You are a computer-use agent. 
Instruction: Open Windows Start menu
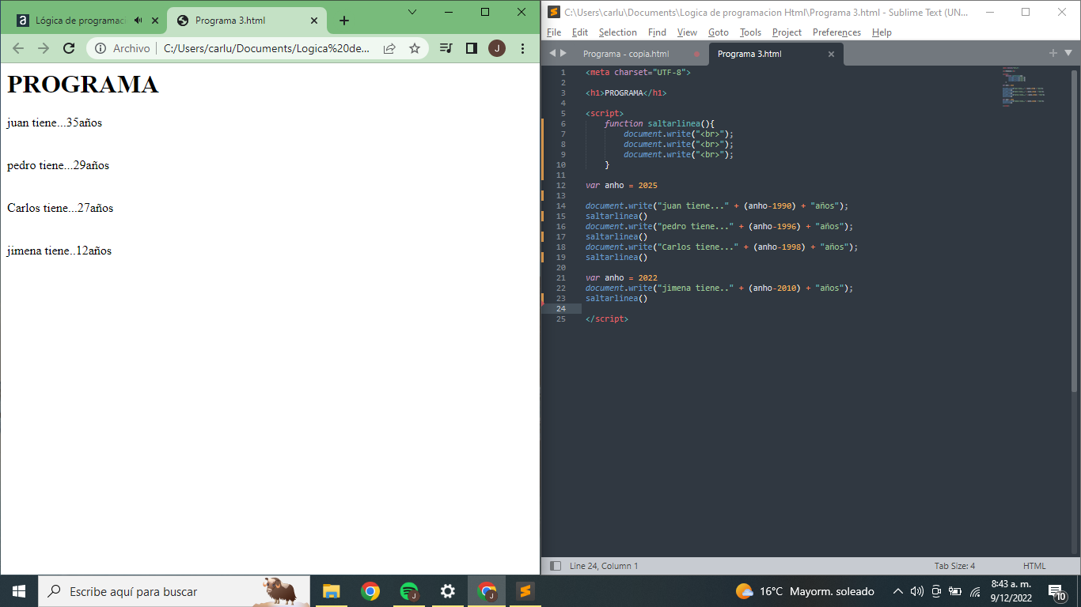click(x=19, y=591)
